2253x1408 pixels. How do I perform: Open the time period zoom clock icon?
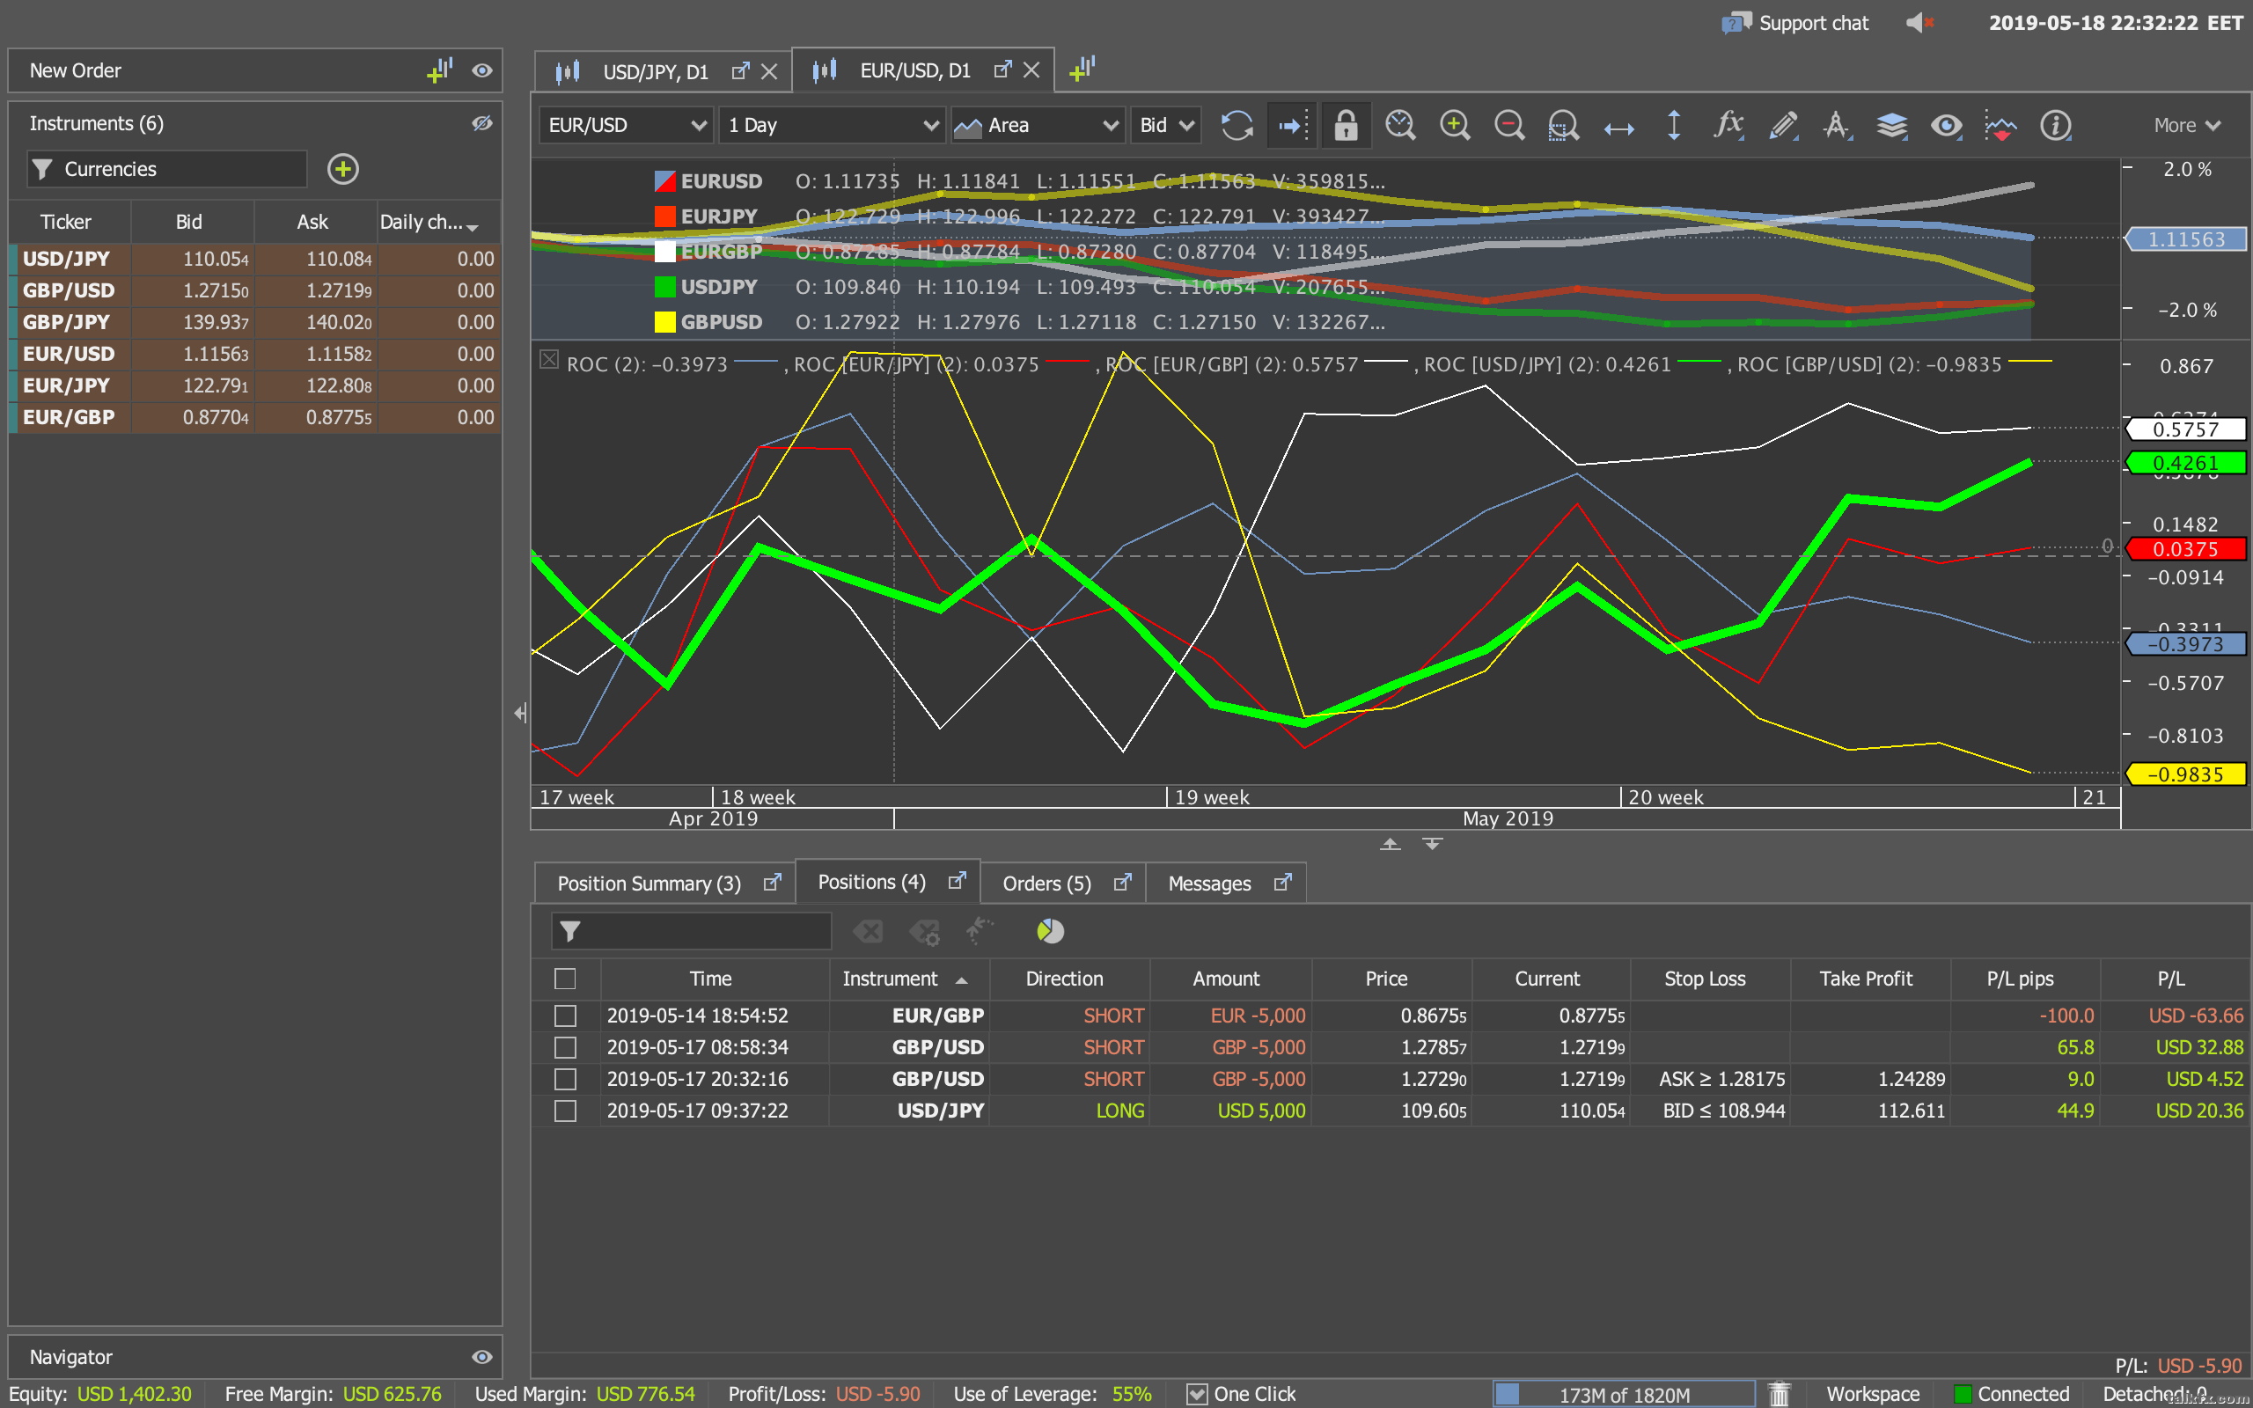click(1399, 125)
